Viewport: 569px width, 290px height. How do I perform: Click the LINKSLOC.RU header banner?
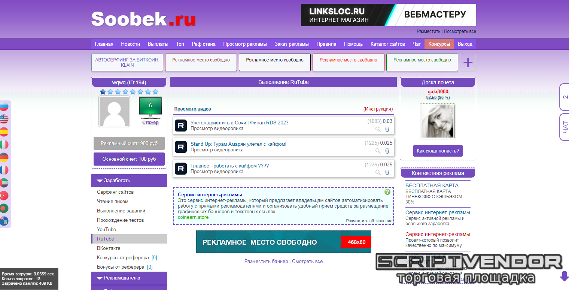pyautogui.click(x=389, y=15)
